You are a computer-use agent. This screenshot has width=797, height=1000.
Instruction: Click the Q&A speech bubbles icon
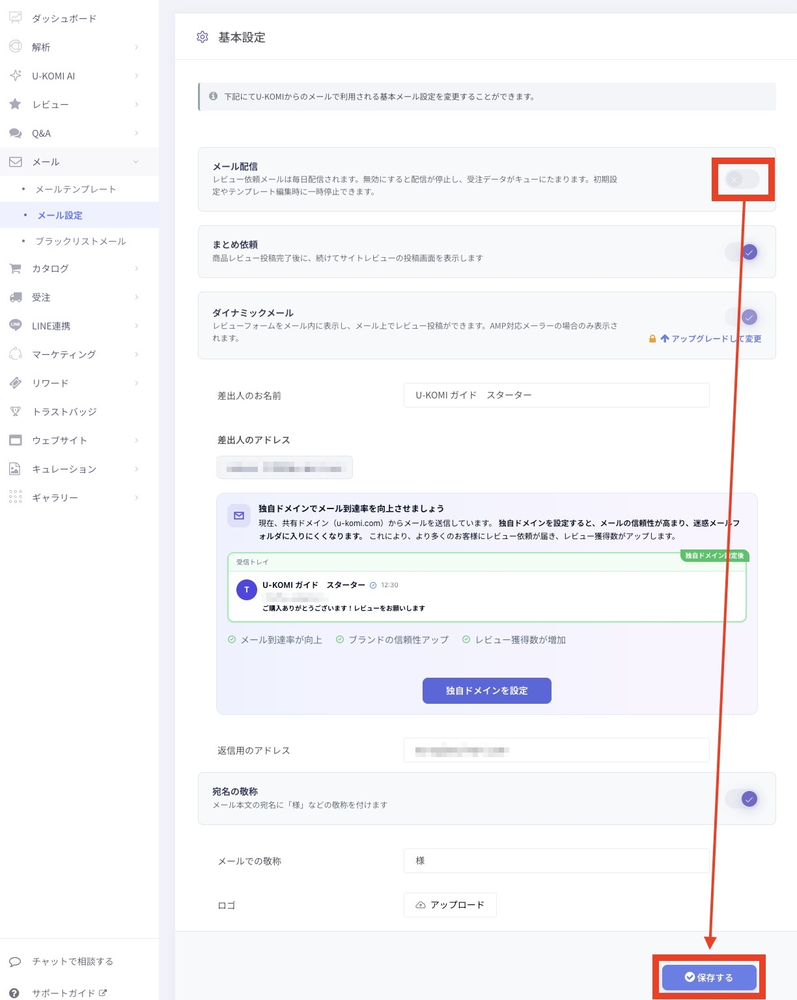tap(16, 133)
